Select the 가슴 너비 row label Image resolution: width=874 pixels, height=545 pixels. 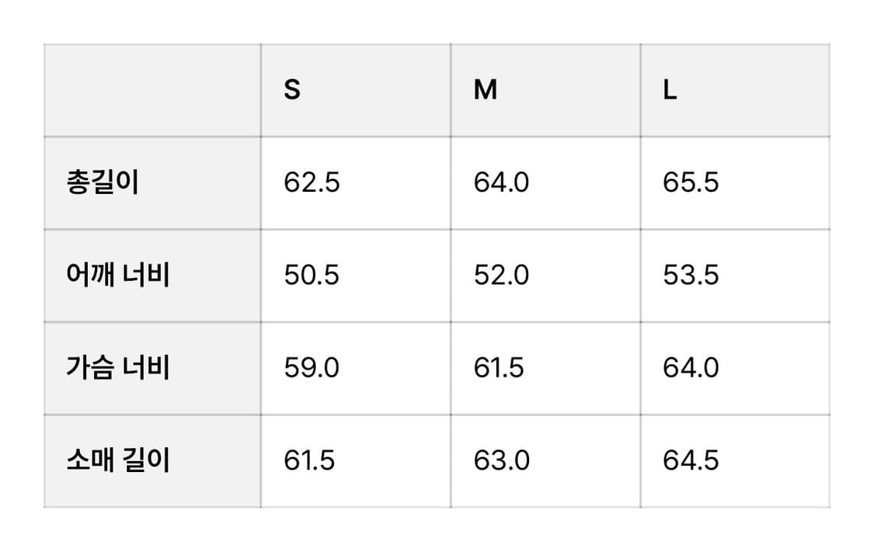(118, 368)
